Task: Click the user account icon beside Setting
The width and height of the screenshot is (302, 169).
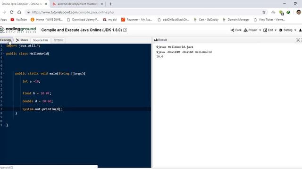Action: 300,30
